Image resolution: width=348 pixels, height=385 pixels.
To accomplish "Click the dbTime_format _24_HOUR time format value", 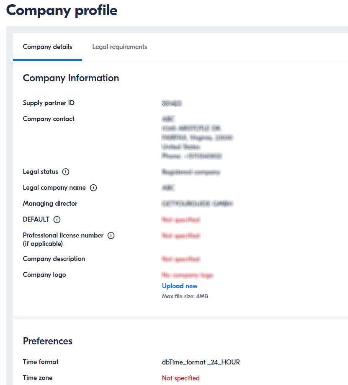I will [201, 362].
